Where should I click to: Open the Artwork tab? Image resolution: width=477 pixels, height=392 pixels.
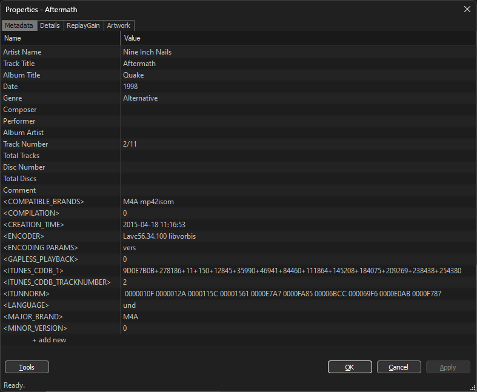click(119, 25)
